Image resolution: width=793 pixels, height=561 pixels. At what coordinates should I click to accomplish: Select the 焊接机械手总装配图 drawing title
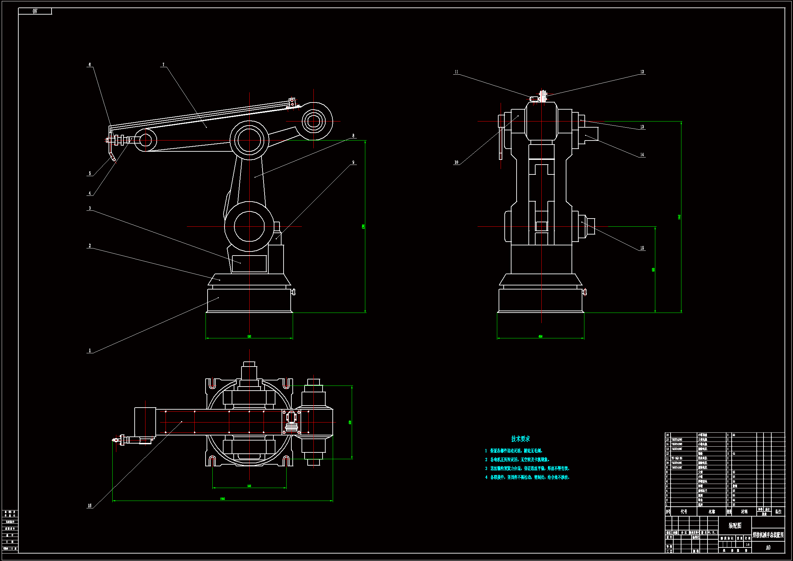point(768,535)
